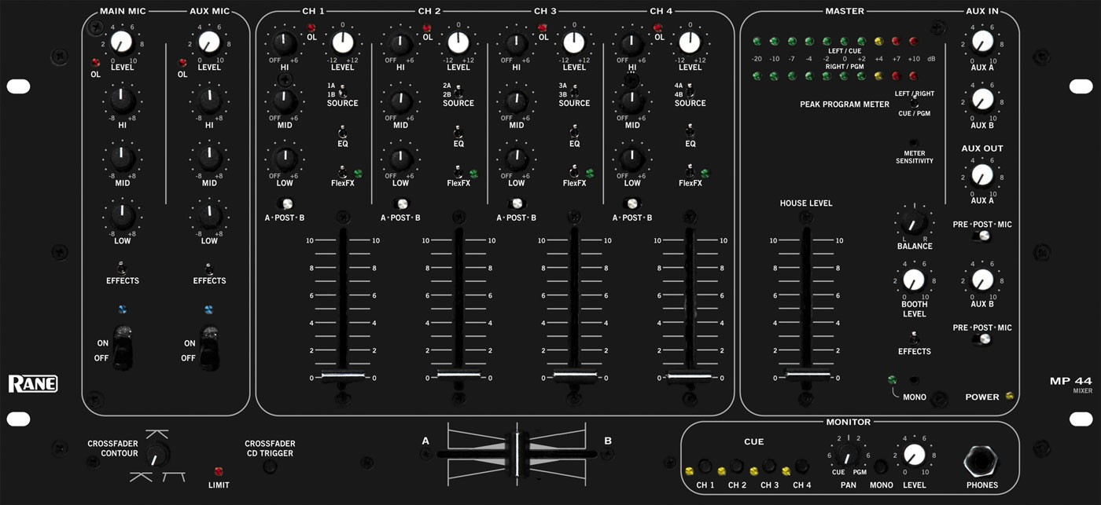Click the CH 2 LEVEL knob
This screenshot has width=1101, height=505.
point(458,42)
